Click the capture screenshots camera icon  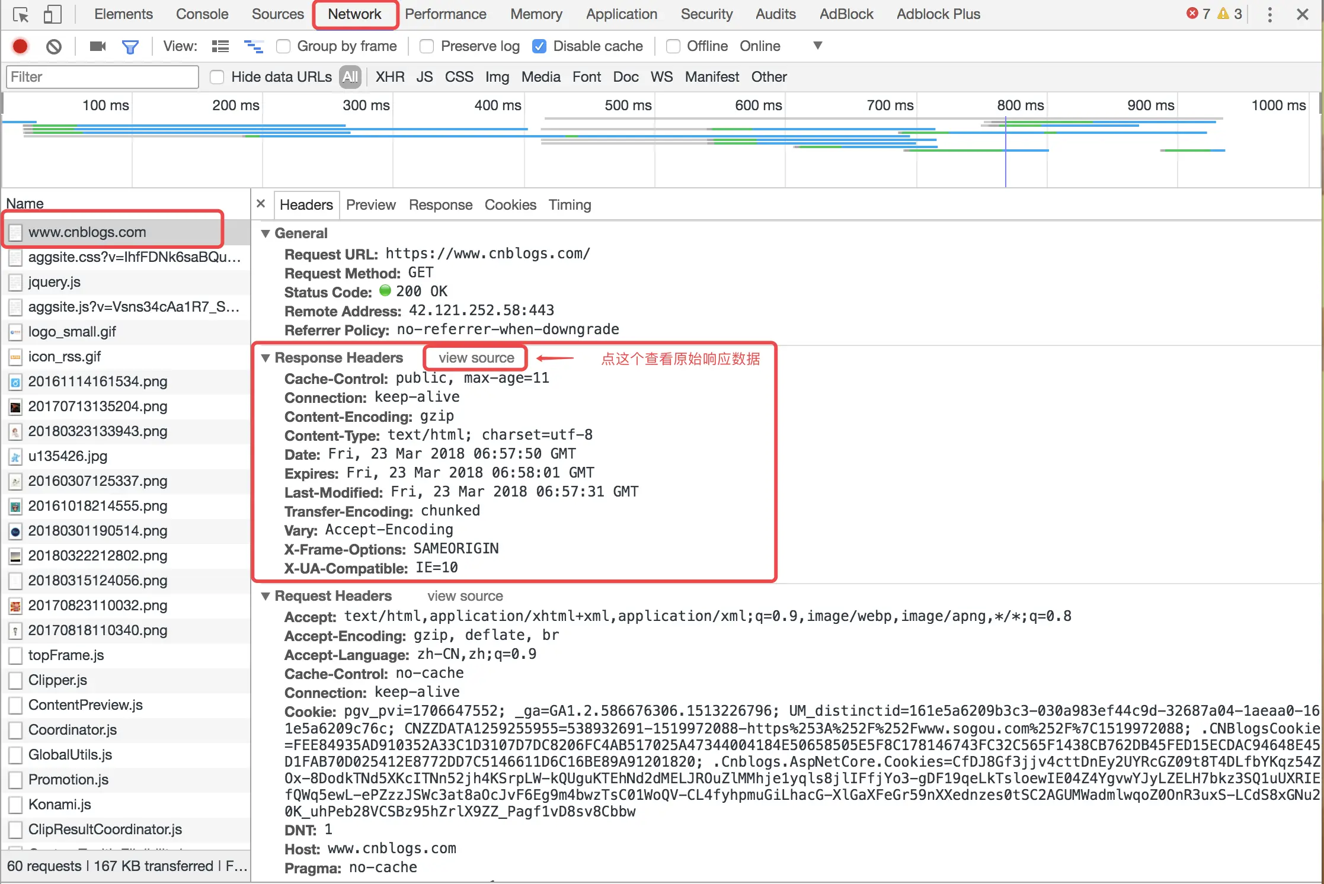point(97,46)
